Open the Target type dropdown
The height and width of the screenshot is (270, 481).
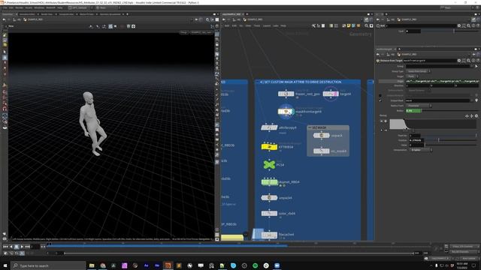413,76
